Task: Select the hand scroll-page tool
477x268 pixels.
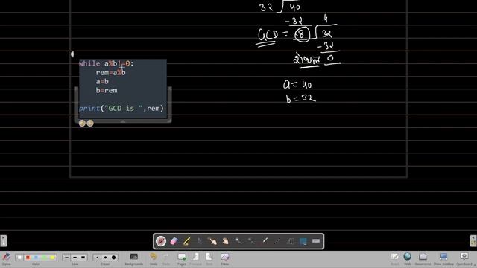Action: tap(225, 241)
